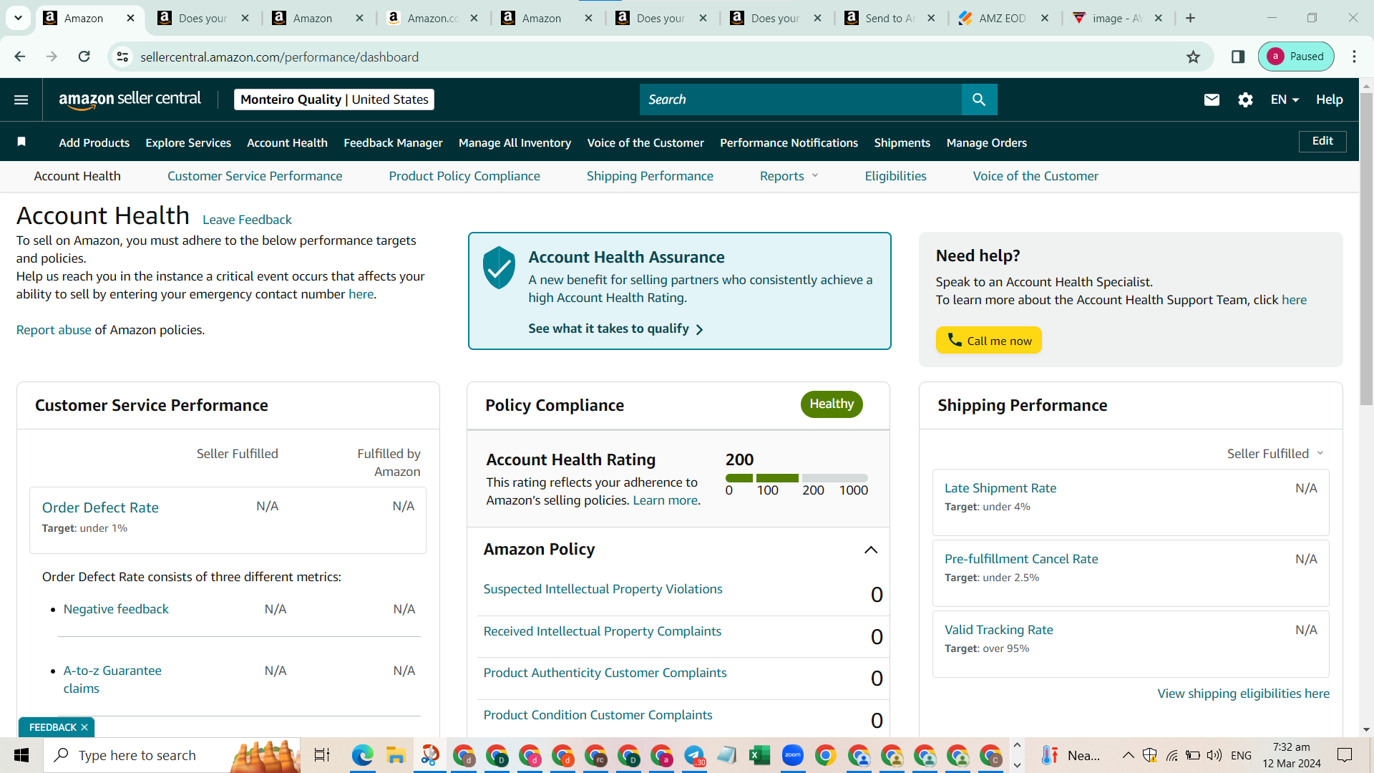Open the settings gear icon
The image size is (1374, 773).
pos(1245,99)
